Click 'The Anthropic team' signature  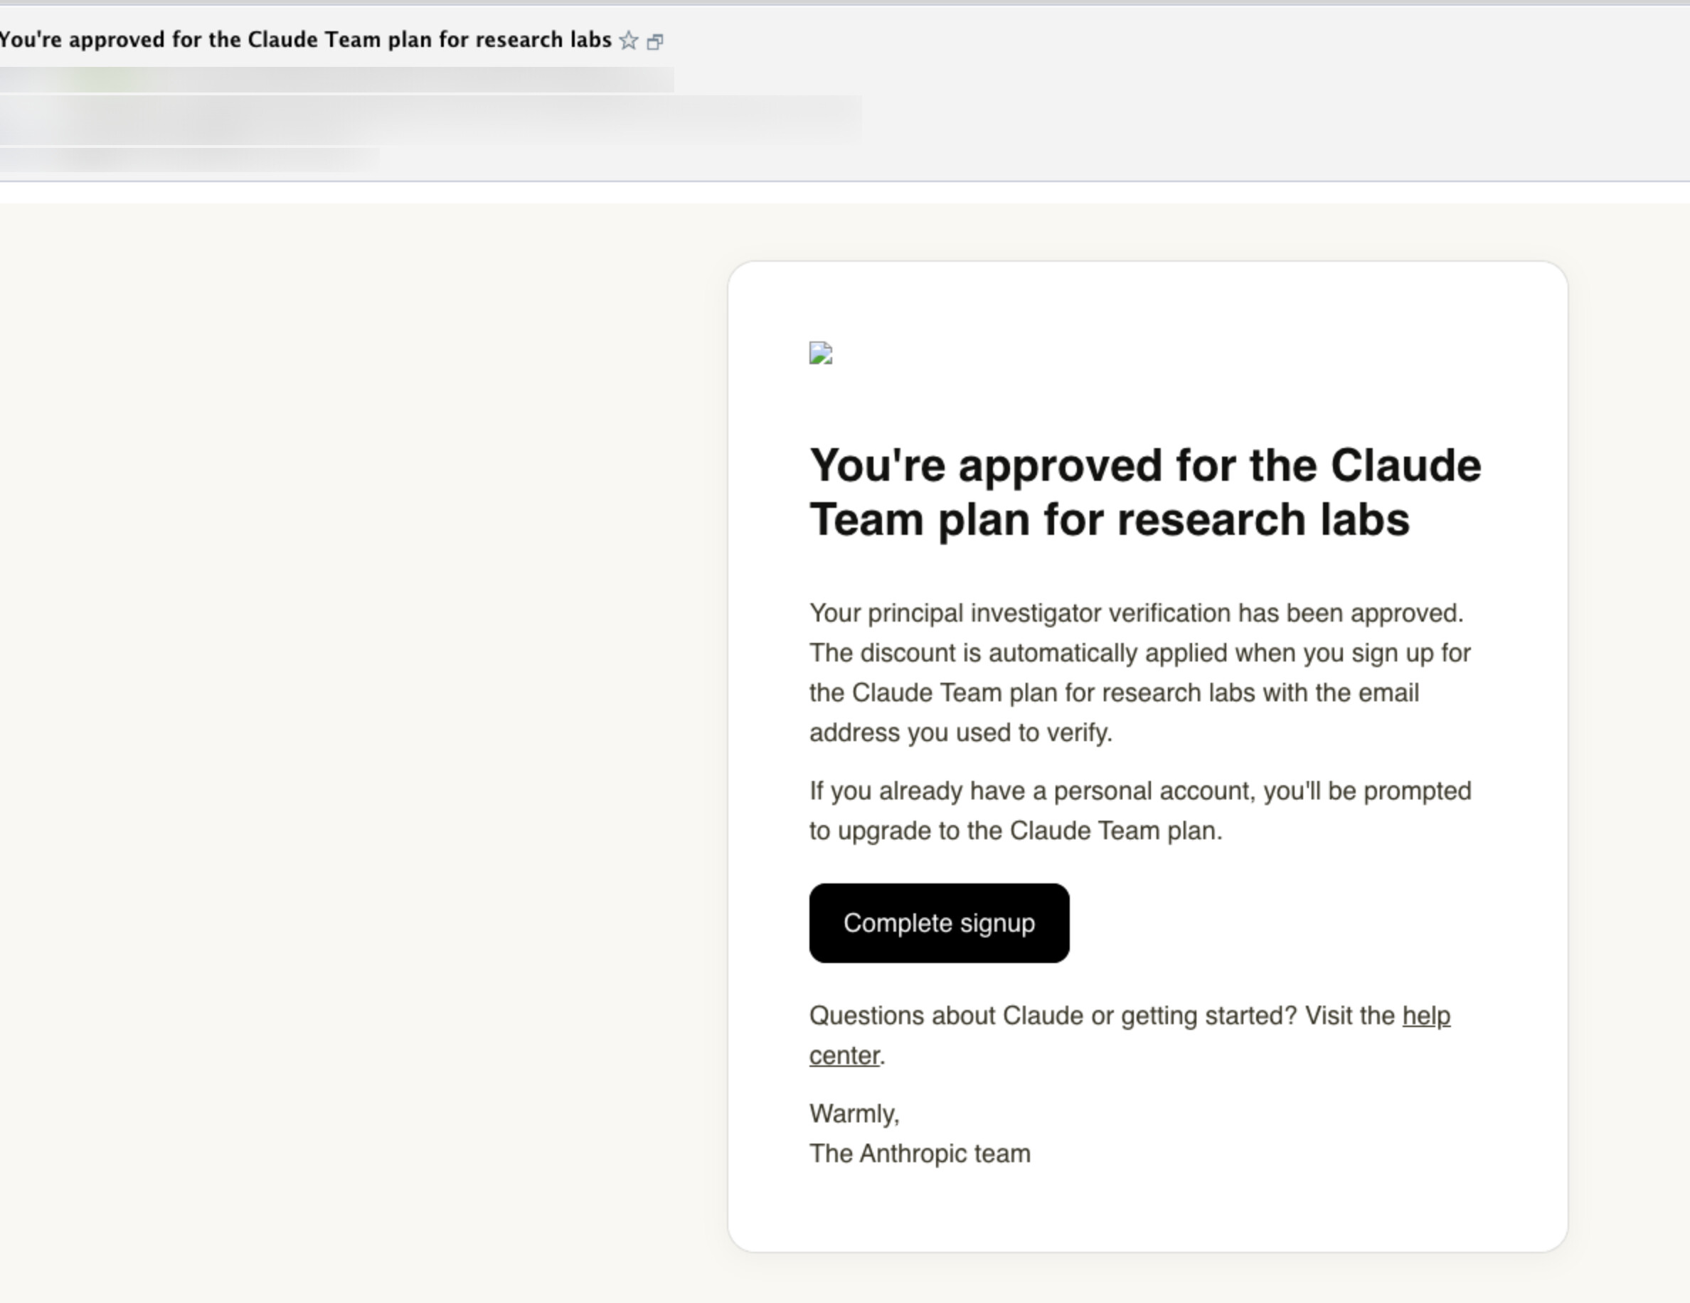pyautogui.click(x=920, y=1154)
